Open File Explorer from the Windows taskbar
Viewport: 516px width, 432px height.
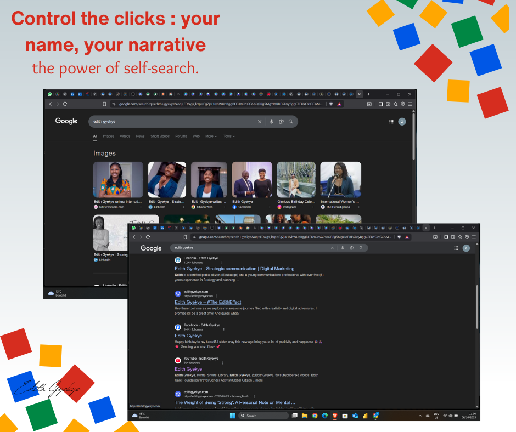pyautogui.click(x=305, y=416)
